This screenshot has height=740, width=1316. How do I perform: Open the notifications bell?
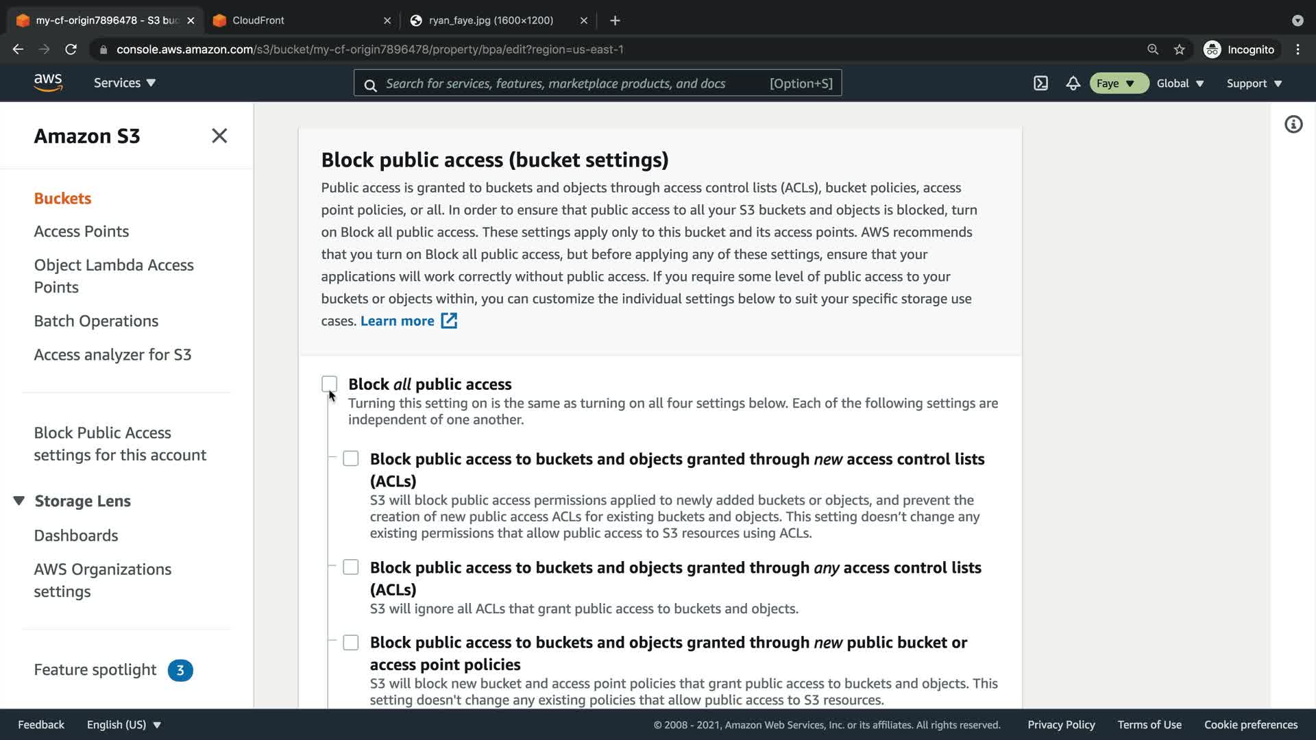pos(1073,83)
